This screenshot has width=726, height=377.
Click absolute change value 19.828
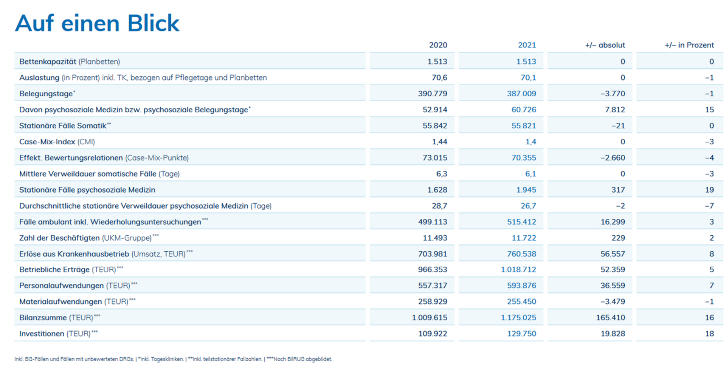tap(613, 334)
